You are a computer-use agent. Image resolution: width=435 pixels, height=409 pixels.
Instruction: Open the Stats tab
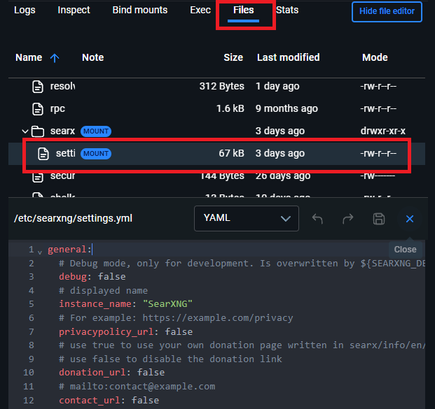click(x=287, y=10)
